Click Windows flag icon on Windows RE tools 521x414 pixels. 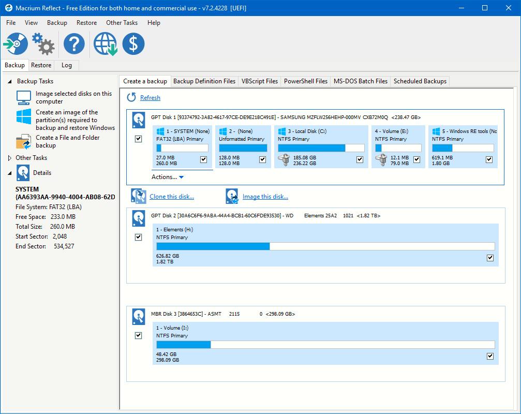[x=436, y=131]
